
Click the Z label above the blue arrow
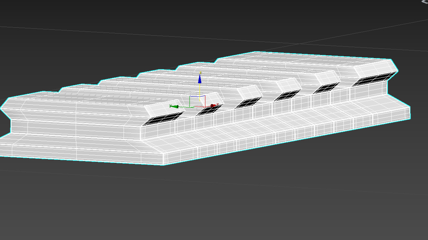point(200,73)
